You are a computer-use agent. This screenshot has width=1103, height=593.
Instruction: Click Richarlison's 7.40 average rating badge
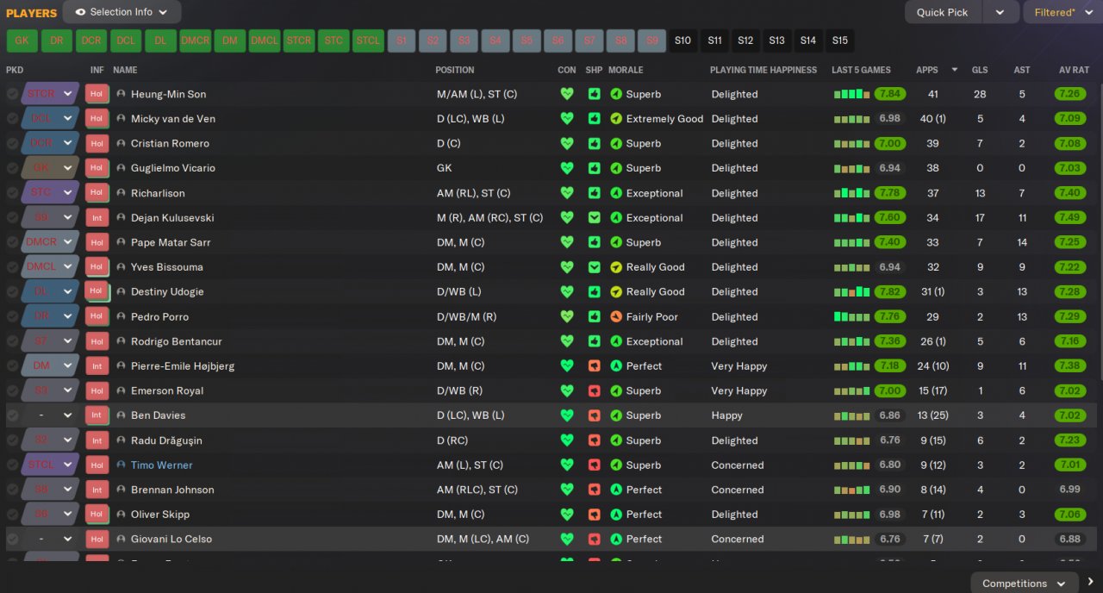coord(1070,193)
